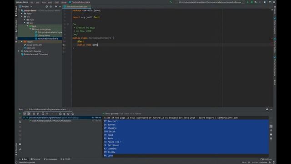Run the selected configuration with the green play icon

(x=247, y=2)
